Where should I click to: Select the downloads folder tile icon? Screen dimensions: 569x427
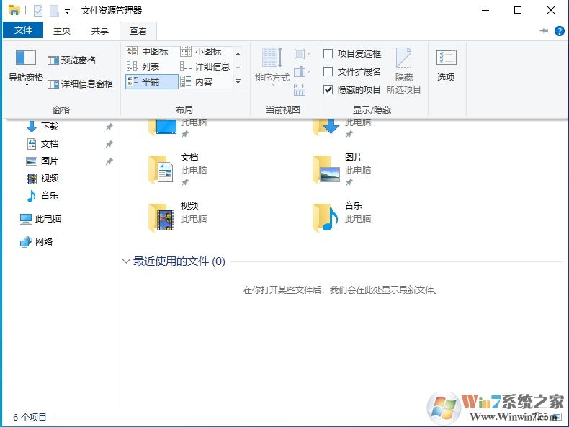pos(326,127)
